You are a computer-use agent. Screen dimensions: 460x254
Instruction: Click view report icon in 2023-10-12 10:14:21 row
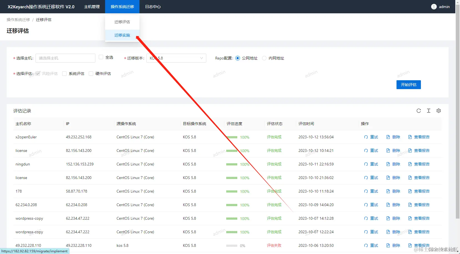(410, 151)
